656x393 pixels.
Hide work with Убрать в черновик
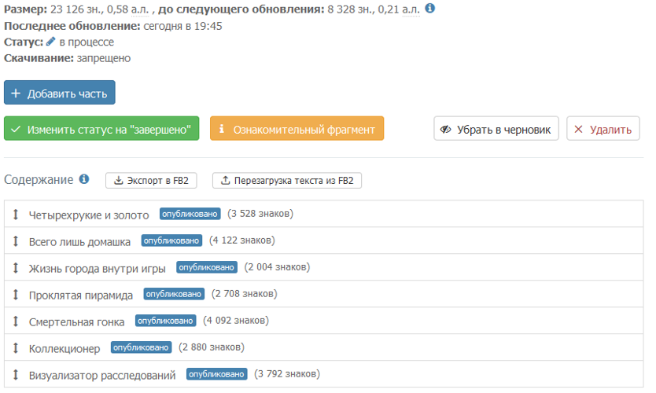tap(496, 129)
